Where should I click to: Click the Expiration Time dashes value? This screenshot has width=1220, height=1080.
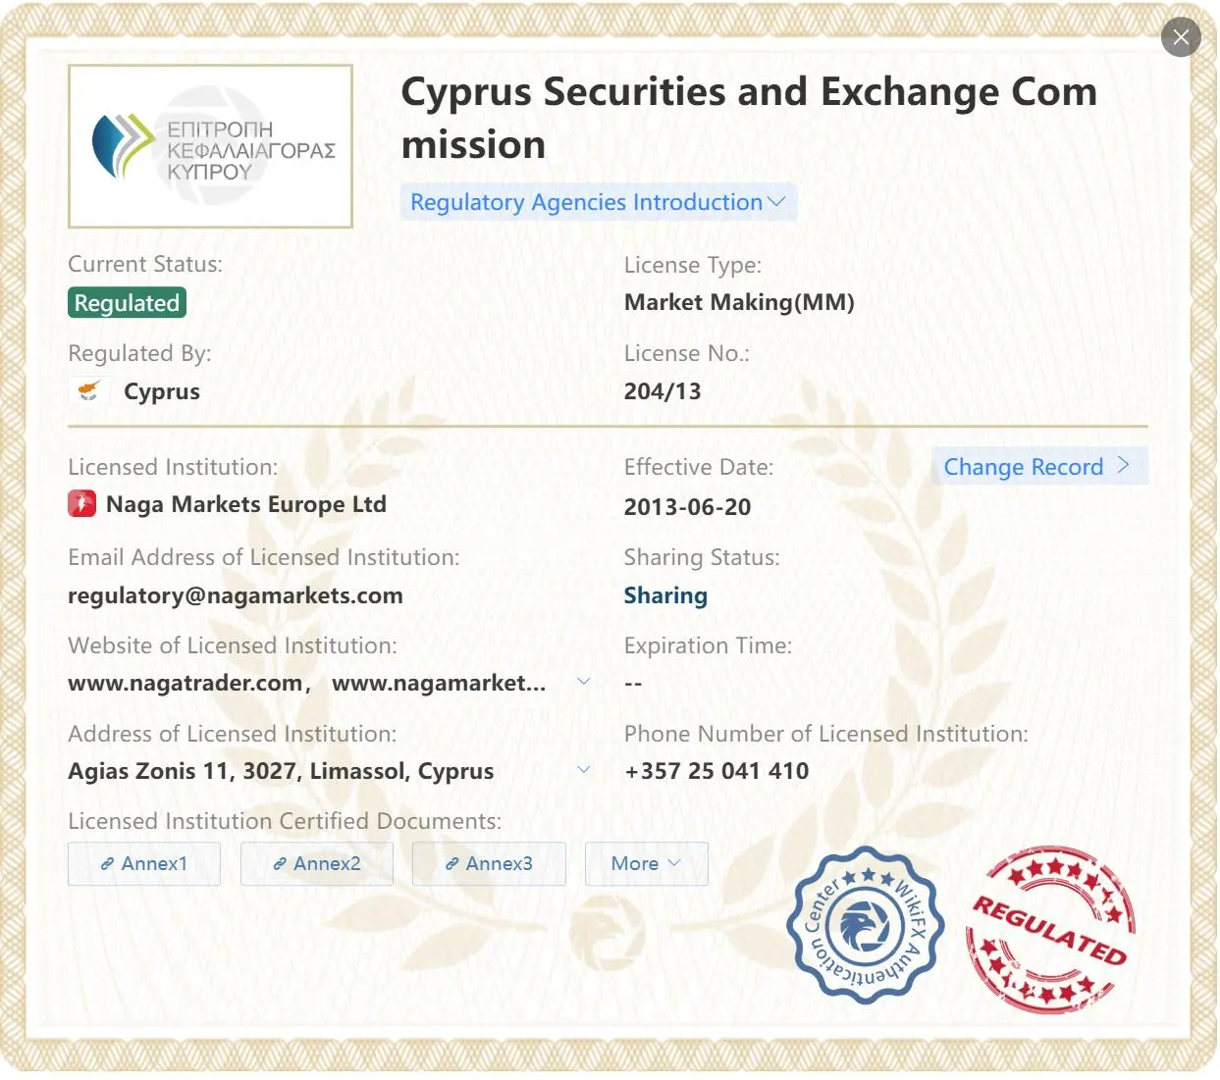tap(633, 684)
